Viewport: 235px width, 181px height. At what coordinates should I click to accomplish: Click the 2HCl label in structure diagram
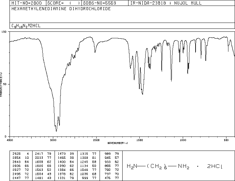(x=215, y=166)
